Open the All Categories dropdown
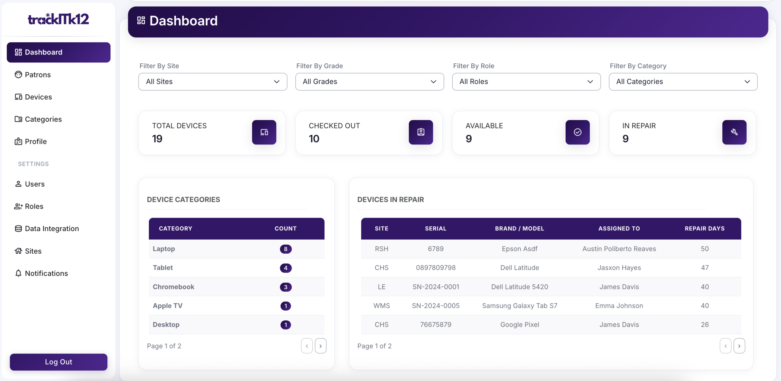The width and height of the screenshot is (781, 381). pyautogui.click(x=683, y=82)
